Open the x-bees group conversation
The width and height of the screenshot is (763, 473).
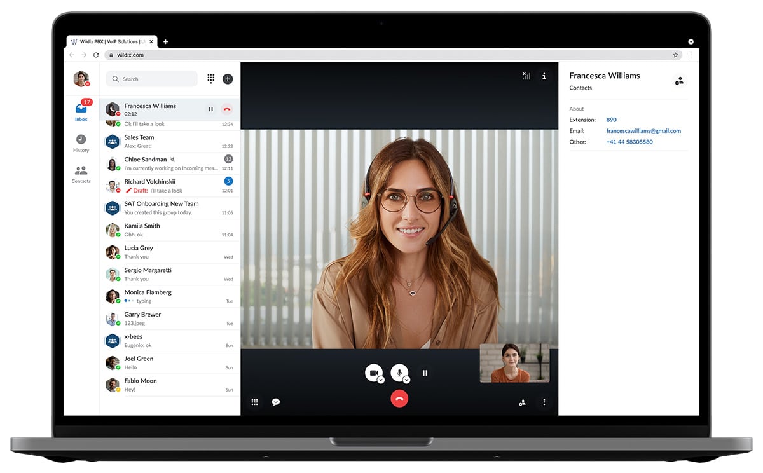170,341
